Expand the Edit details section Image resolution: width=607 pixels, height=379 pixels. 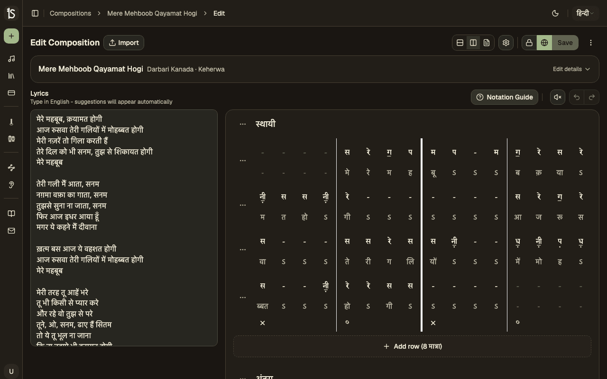(x=571, y=69)
